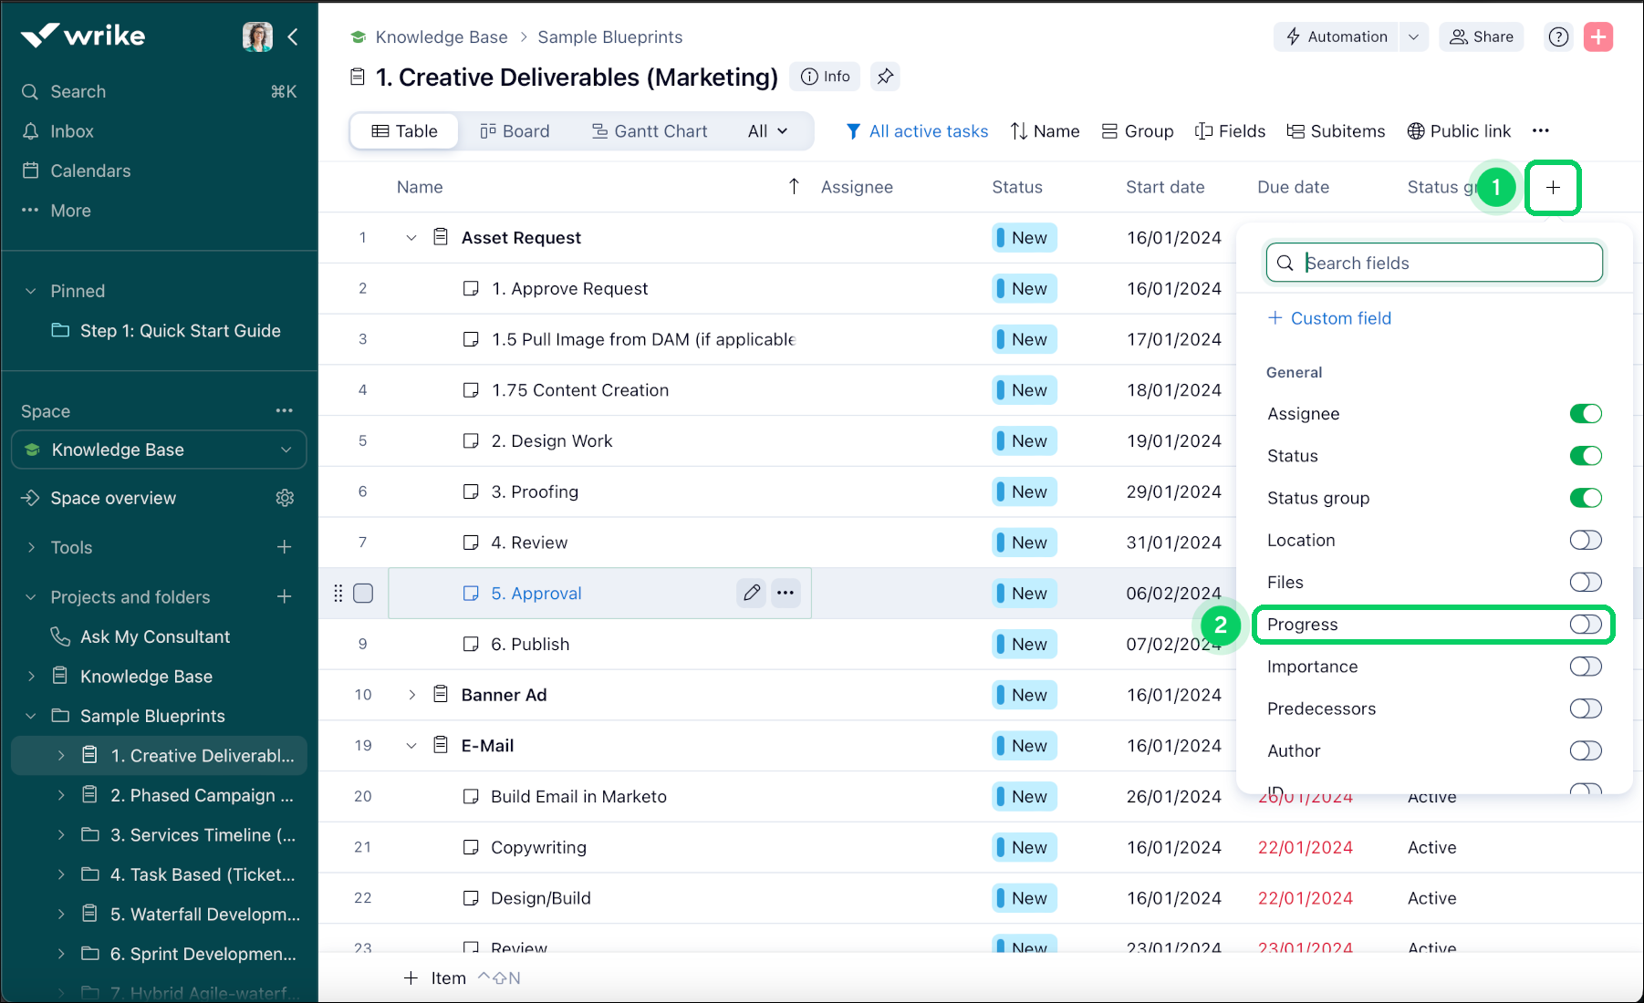The width and height of the screenshot is (1644, 1003).
Task: Open Space overview settings gear
Action: point(285,498)
